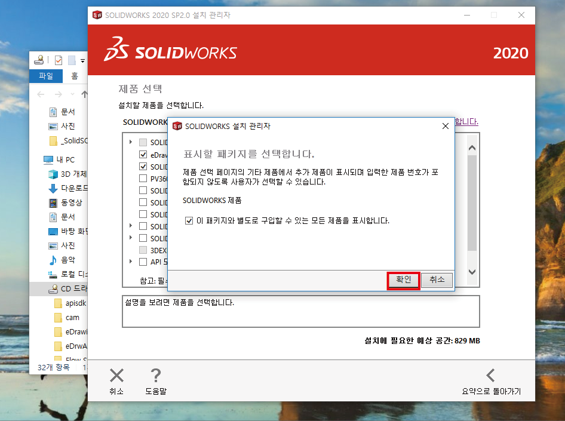Select the eDrwA folder in Explorer

(70, 346)
